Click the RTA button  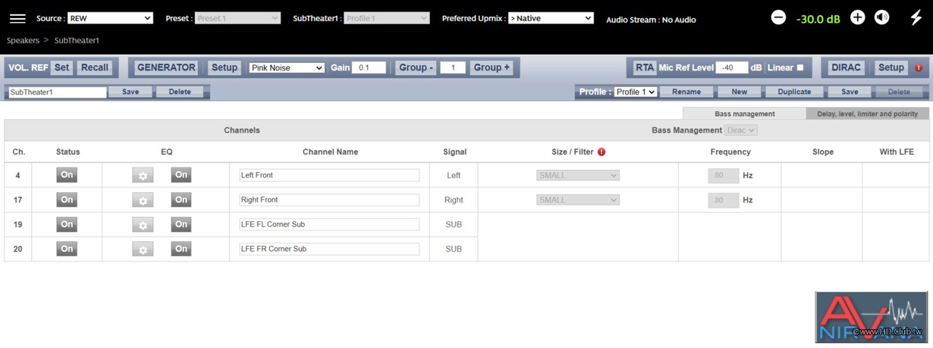coord(644,68)
